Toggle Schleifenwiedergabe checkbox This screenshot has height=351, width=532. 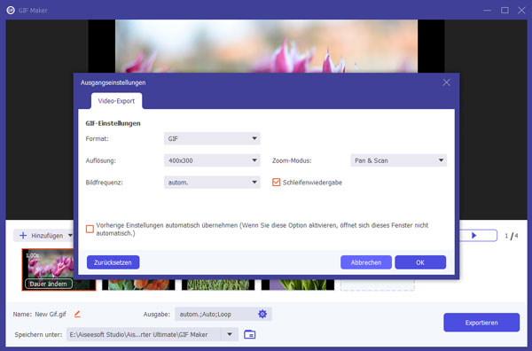pos(276,182)
